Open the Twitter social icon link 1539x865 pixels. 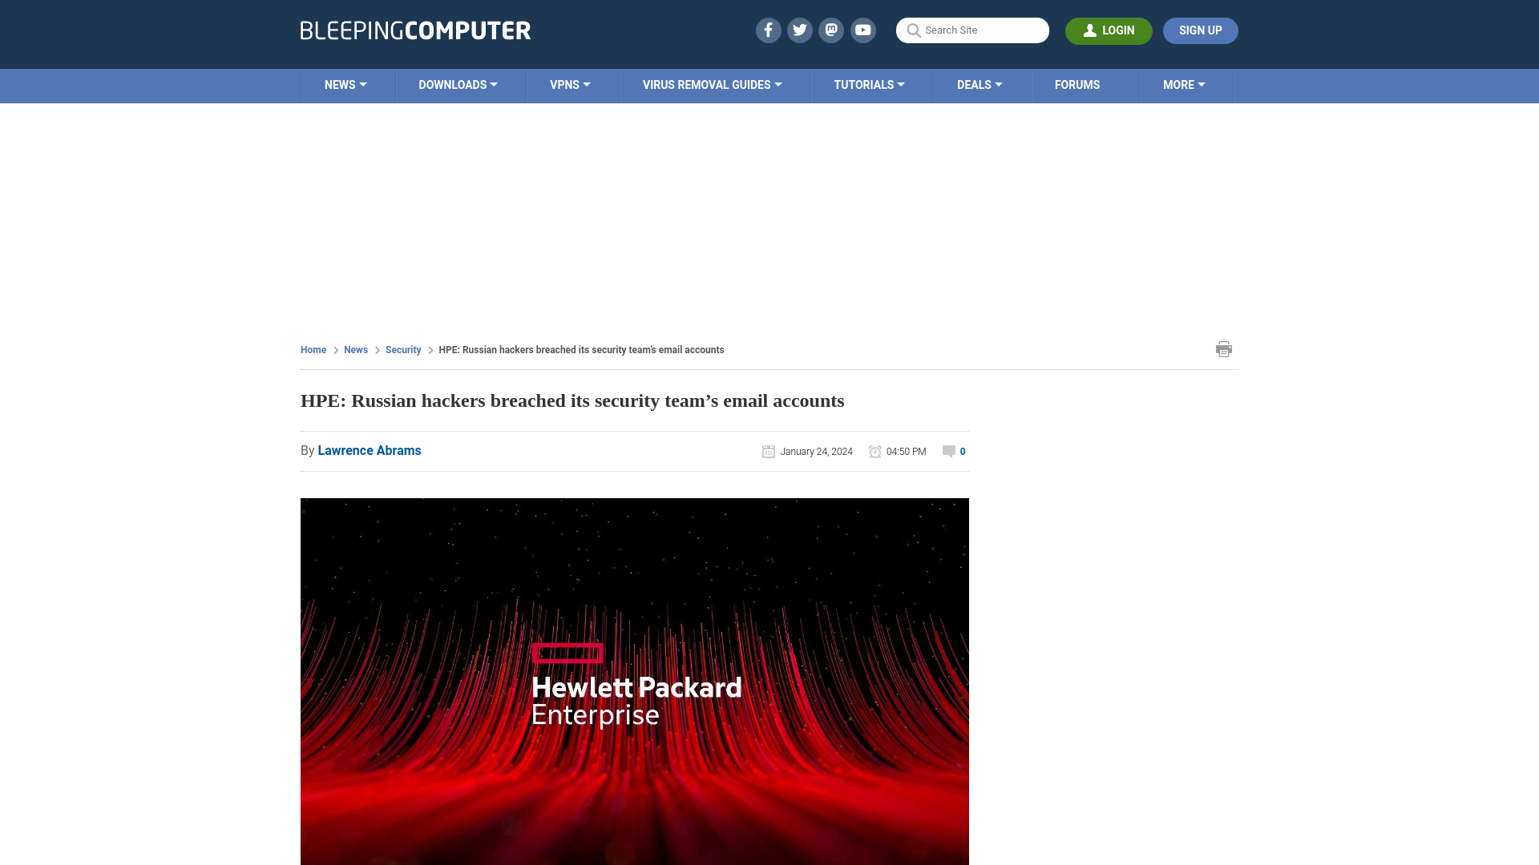click(799, 30)
